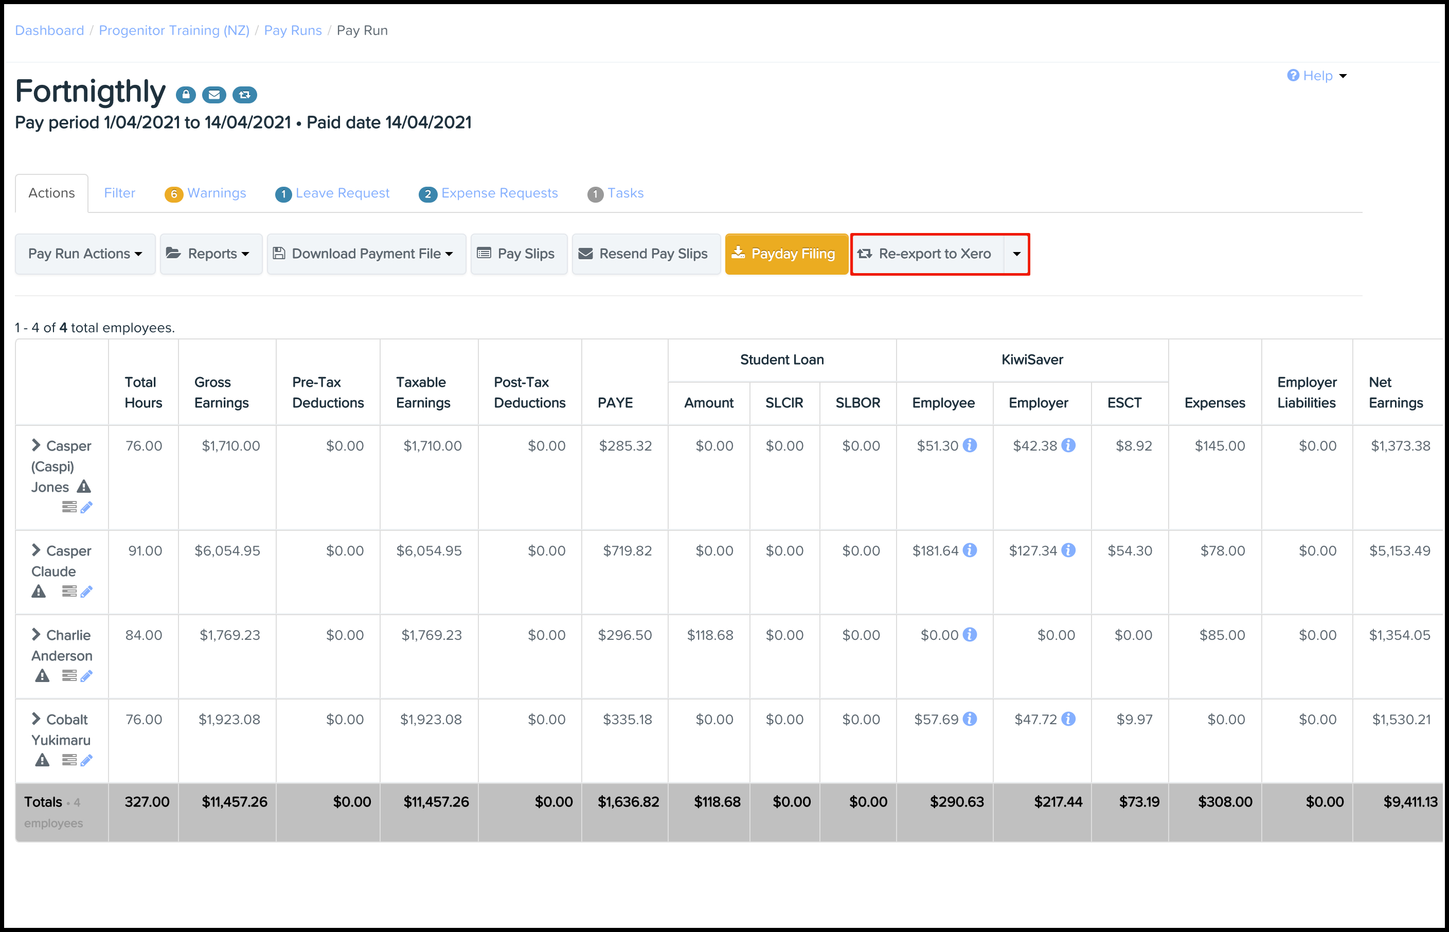The image size is (1449, 932).
Task: Go to the Pay Runs breadcrumb link
Action: (x=293, y=30)
